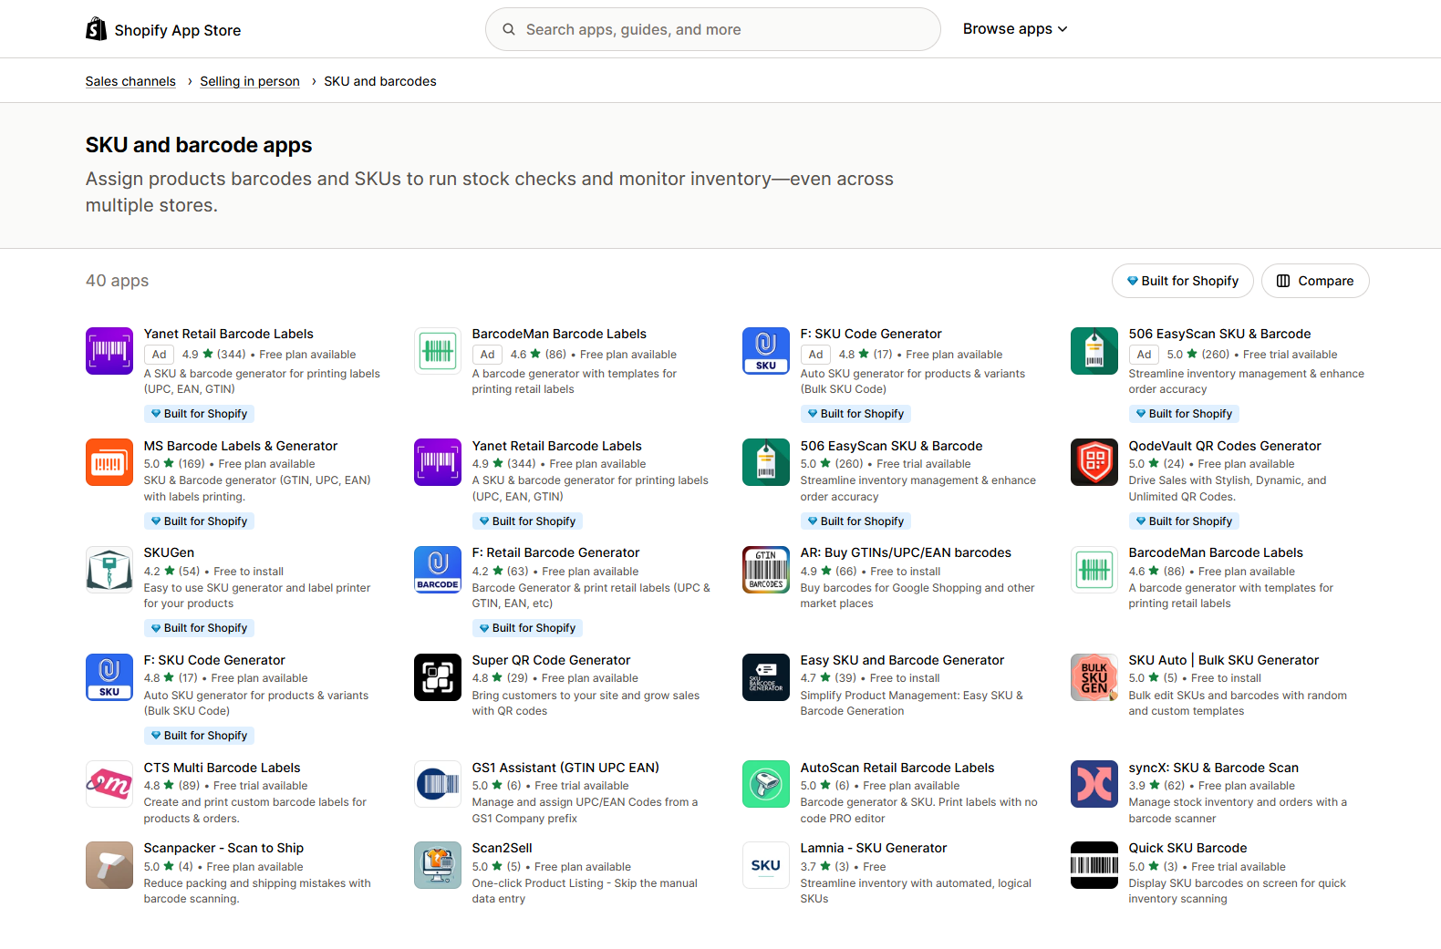The width and height of the screenshot is (1441, 949).
Task: Open the Selling in person breadcrumb link
Action: [x=250, y=81]
